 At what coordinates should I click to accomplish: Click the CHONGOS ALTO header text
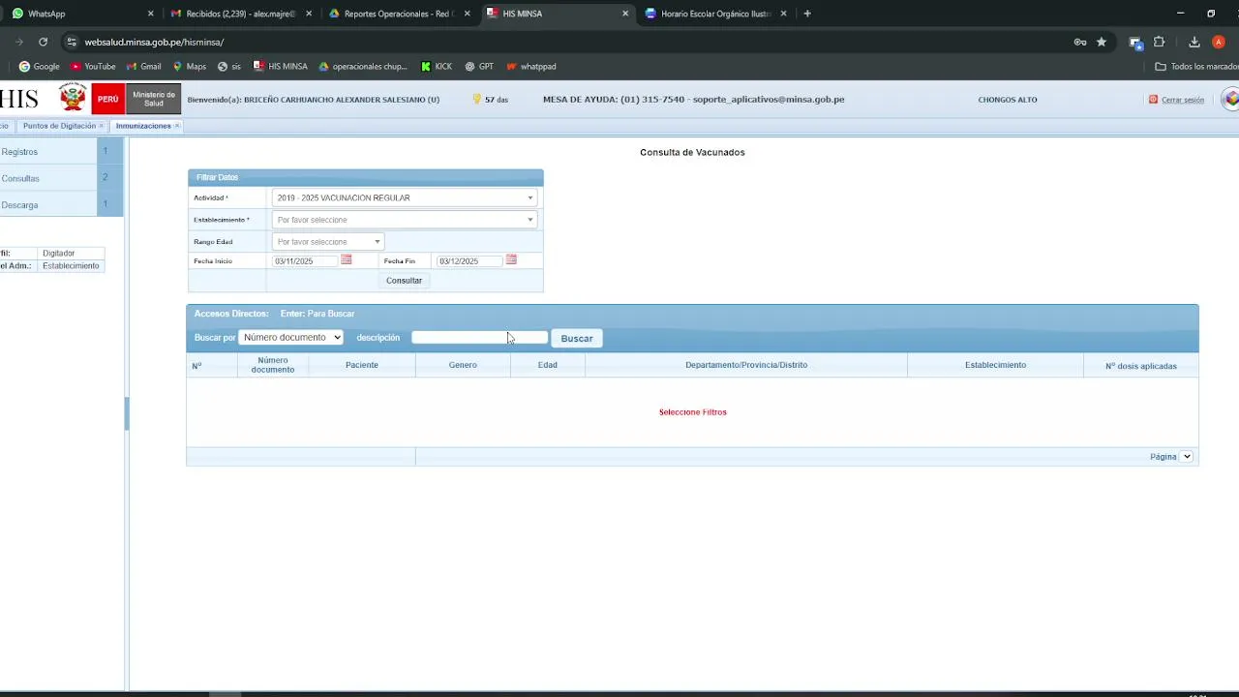coord(1008,100)
